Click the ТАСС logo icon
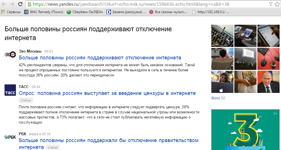Image resolution: width=281 pixels, height=150 pixels. point(10,90)
